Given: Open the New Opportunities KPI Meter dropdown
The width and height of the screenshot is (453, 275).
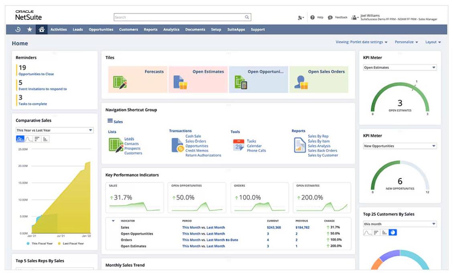Looking at the screenshot, I should click(x=400, y=146).
